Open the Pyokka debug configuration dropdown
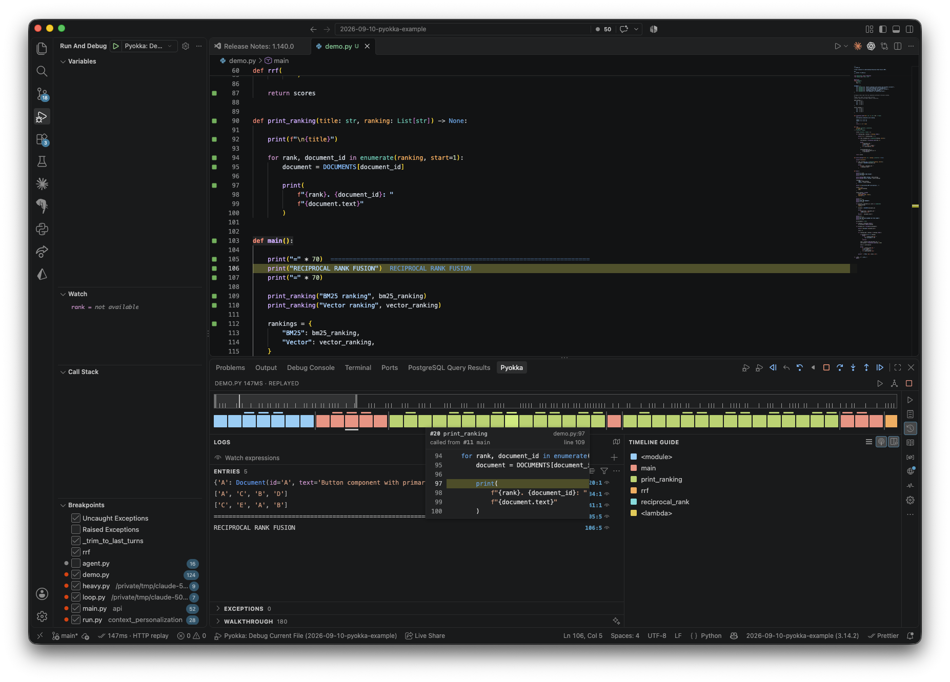Image resolution: width=950 pixels, height=682 pixels. [149, 46]
